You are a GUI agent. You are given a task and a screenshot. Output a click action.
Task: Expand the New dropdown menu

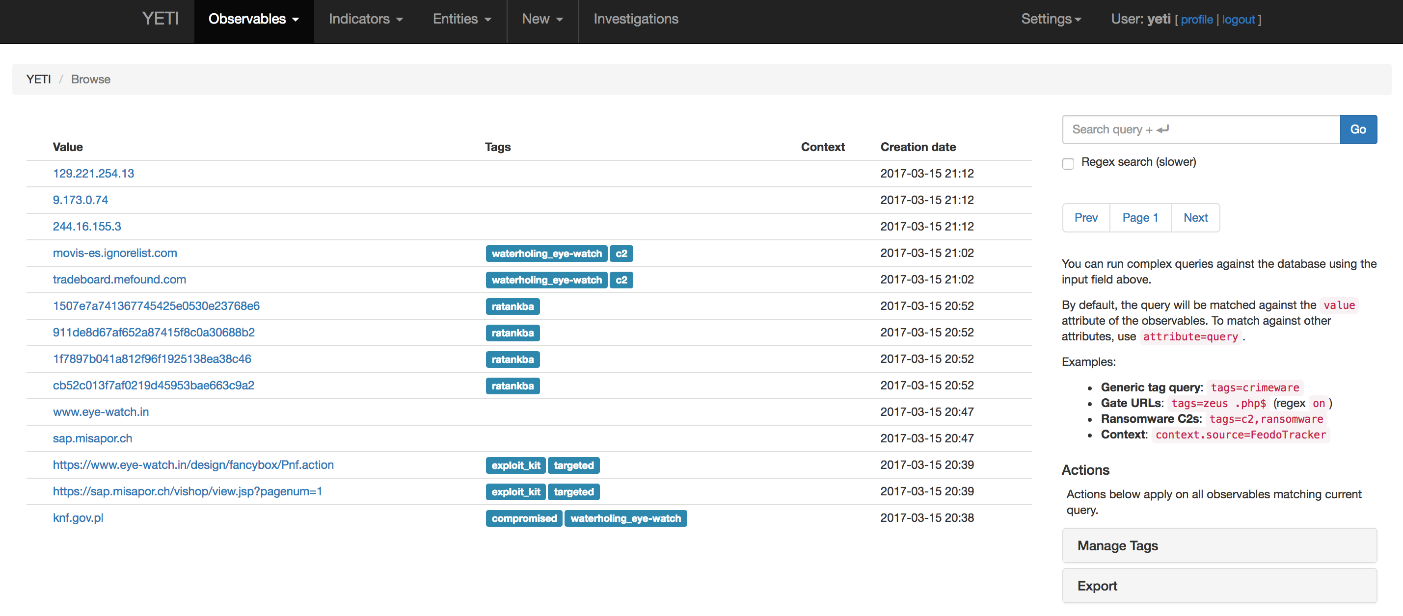542,19
